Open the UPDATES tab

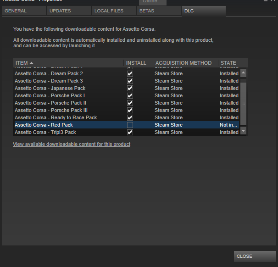[69, 11]
